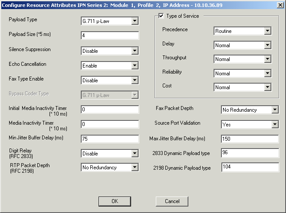The width and height of the screenshot is (286, 213).
Task: Uncheck the Type of Service checkbox
Action: point(161,16)
